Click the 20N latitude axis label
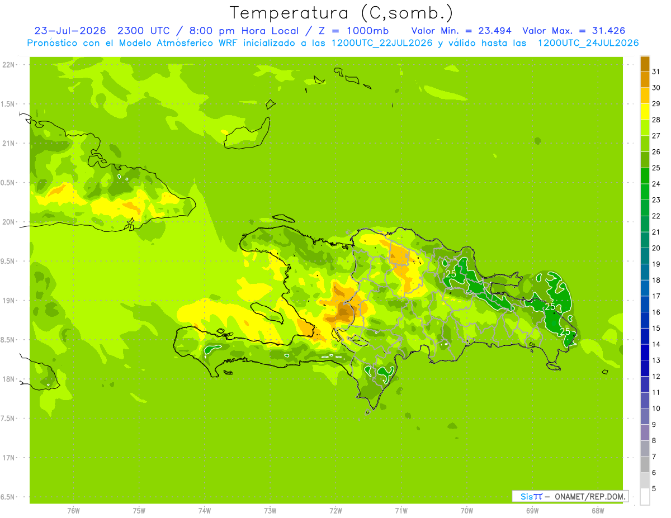This screenshot has width=671, height=518. point(9,222)
